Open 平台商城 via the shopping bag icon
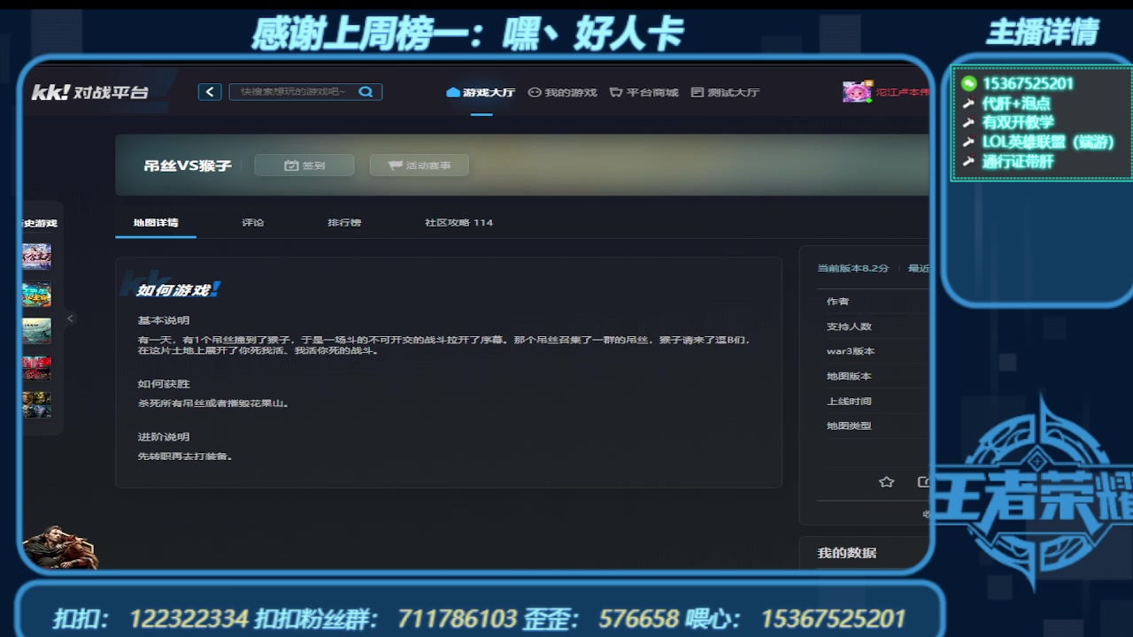The width and height of the screenshot is (1133, 637). tap(614, 91)
